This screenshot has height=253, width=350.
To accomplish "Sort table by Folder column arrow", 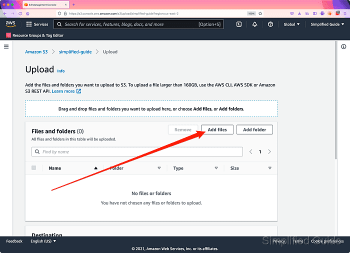I will pyautogui.click(x=159, y=168).
